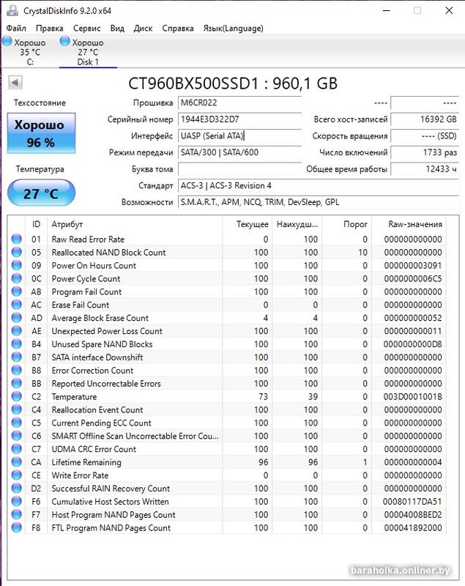This screenshot has width=465, height=586.
Task: Click the CrystalDiskInfo app icon in title bar
Action: (x=12, y=10)
